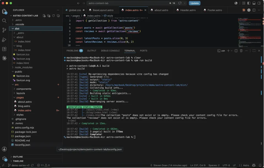This screenshot has width=264, height=168.
Task: Open the ChatGPT icon in editor toolbar
Action: (249, 10)
